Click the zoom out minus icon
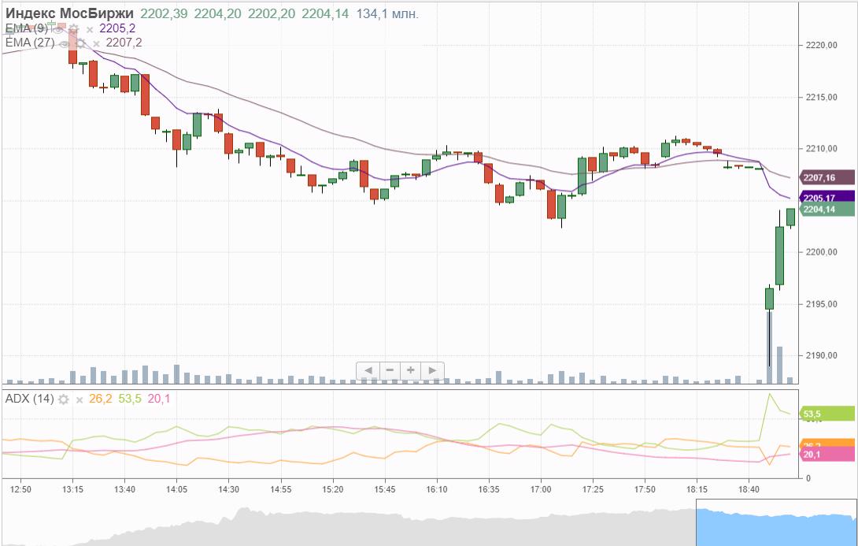The width and height of the screenshot is (858, 546). click(389, 370)
